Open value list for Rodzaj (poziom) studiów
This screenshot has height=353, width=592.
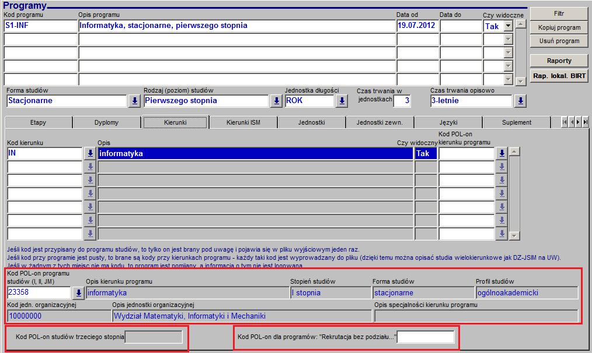276,101
